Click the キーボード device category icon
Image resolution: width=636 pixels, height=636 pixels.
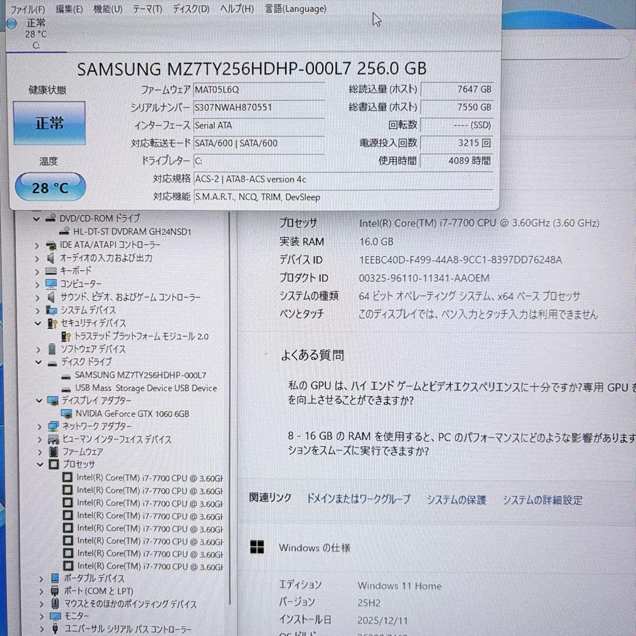pos(50,271)
